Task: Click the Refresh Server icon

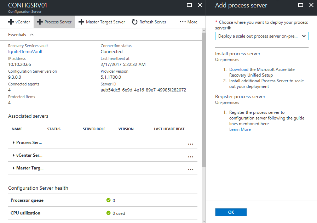Action: (x=134, y=22)
